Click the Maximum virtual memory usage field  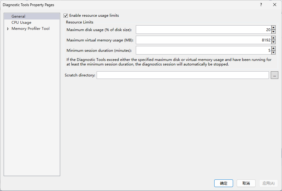[x=203, y=40]
